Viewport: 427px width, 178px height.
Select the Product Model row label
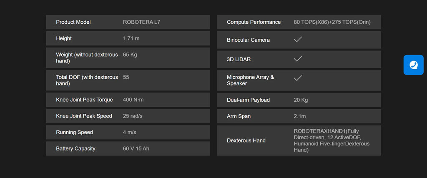click(73, 22)
